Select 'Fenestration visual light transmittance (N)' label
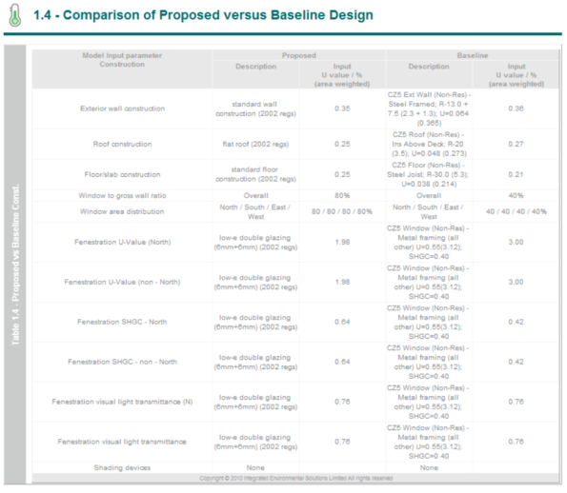The height and width of the screenshot is (493, 567). coord(122,402)
